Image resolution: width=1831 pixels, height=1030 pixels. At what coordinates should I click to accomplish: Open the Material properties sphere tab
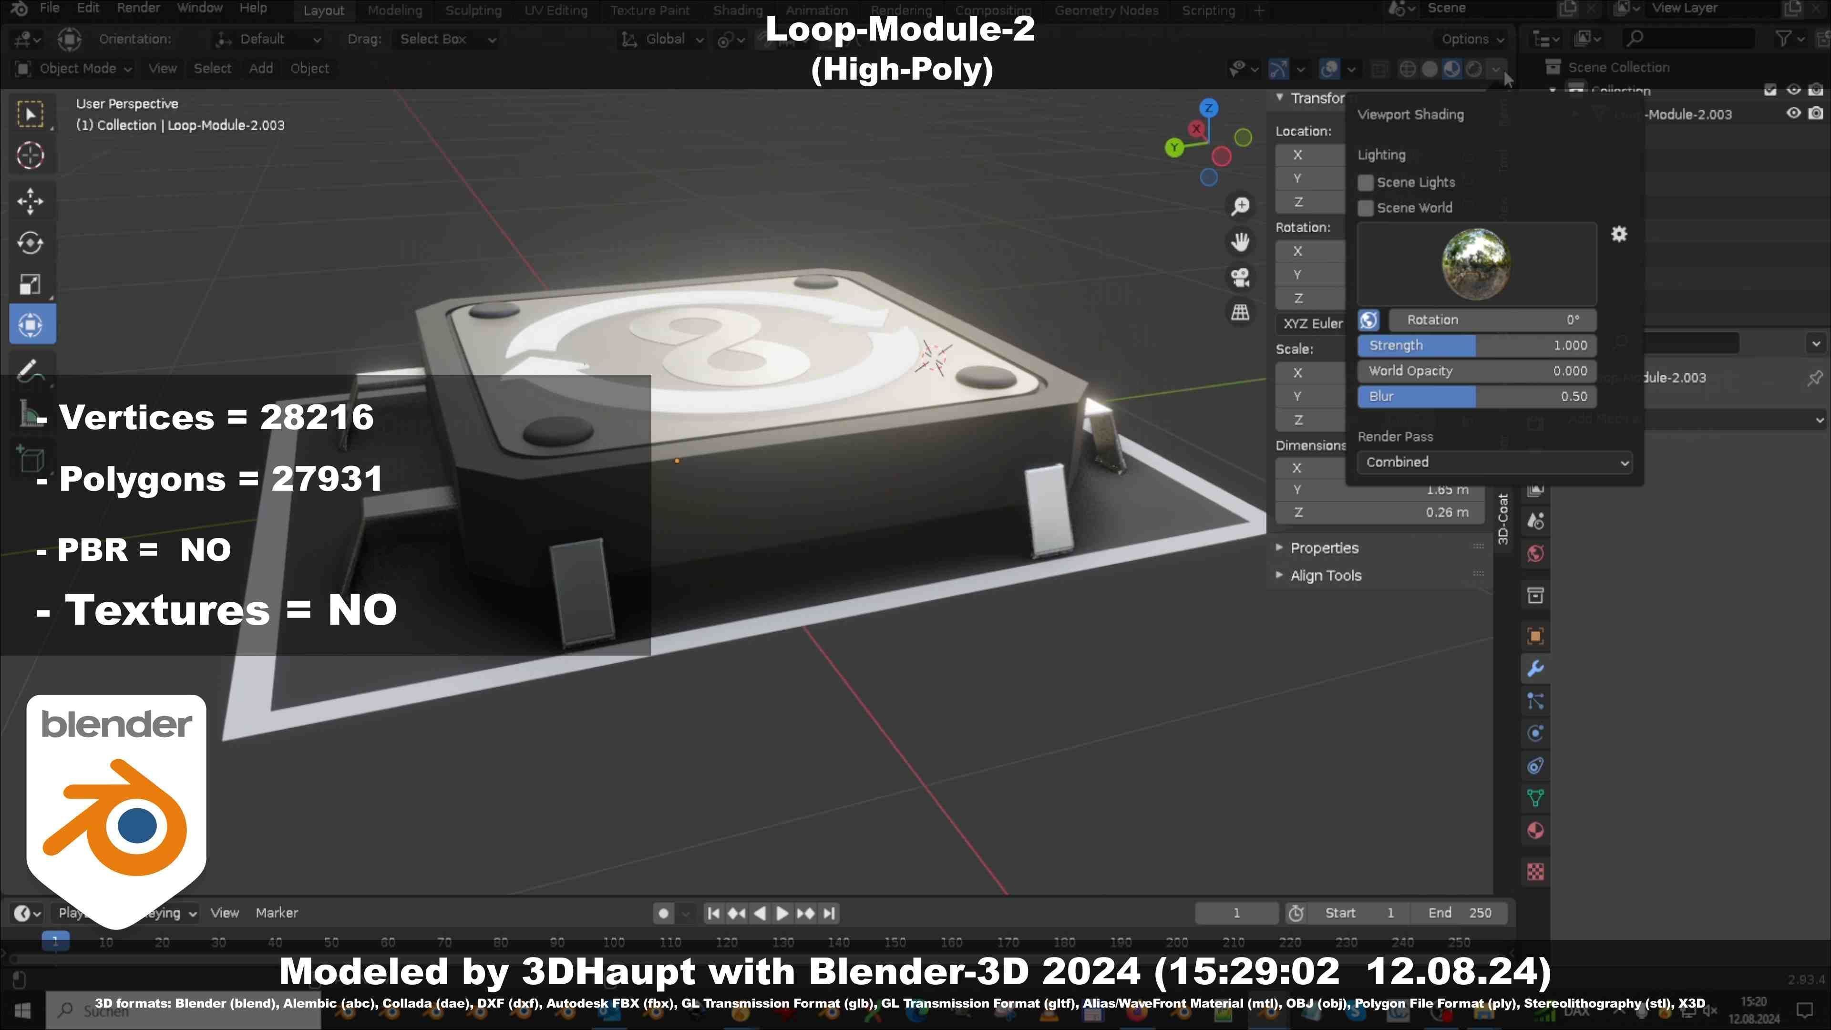tap(1535, 831)
